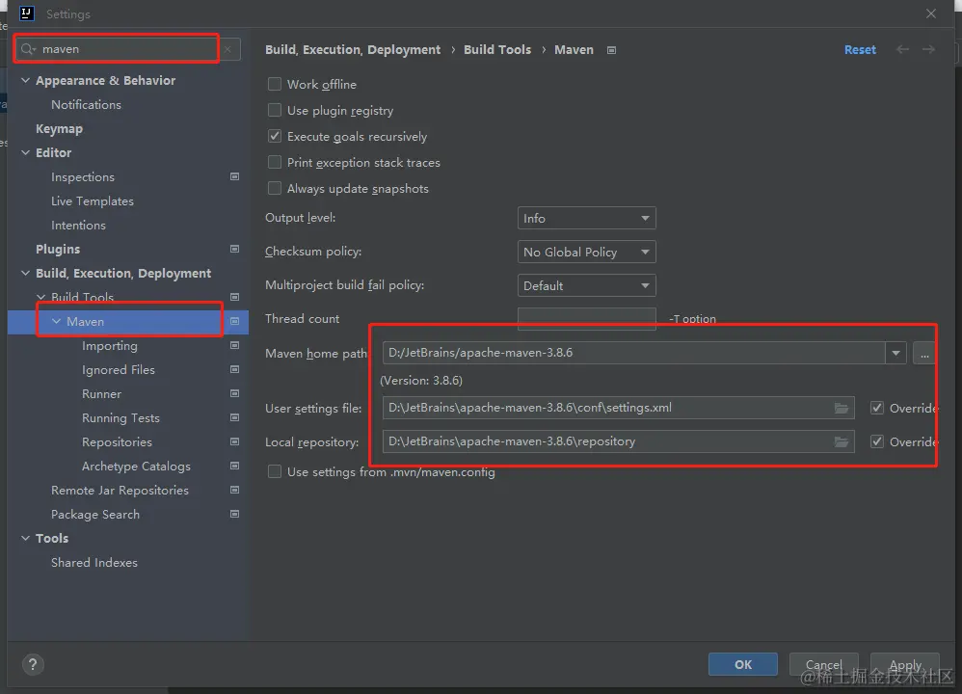The width and height of the screenshot is (962, 694).
Task: Click Build, Execution, Deployment breadcrumb
Action: tap(353, 50)
